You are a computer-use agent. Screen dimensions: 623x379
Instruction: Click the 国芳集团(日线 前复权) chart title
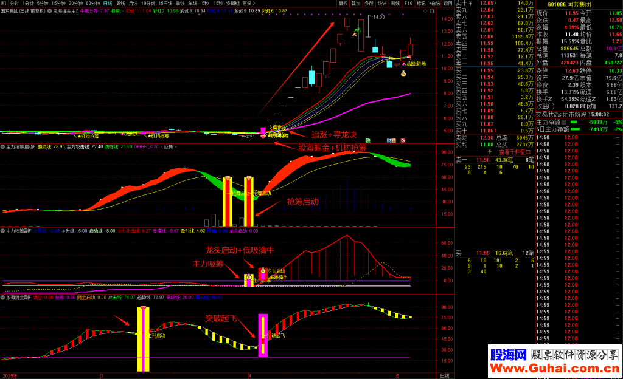23,11
